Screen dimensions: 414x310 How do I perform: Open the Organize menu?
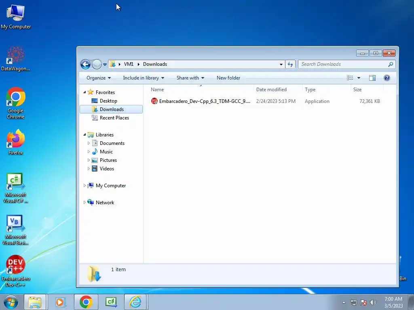click(x=99, y=78)
